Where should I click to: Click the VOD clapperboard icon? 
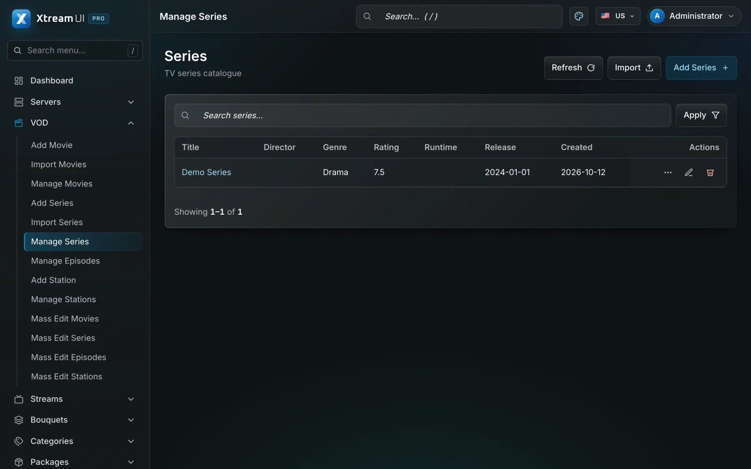coord(19,123)
